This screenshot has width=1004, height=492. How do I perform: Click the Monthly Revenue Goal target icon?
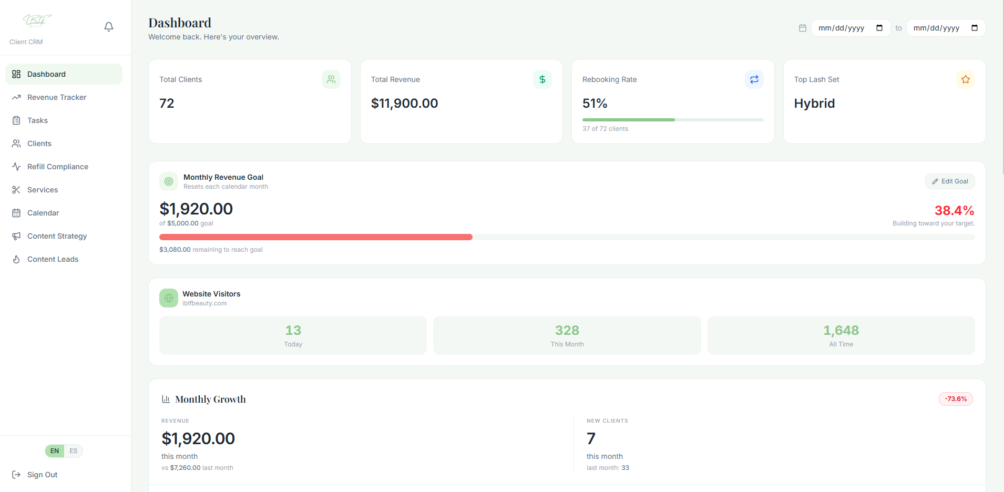coord(169,181)
